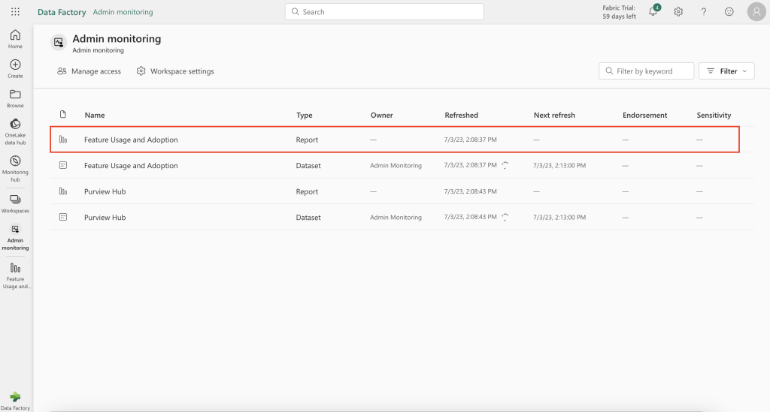Image resolution: width=770 pixels, height=412 pixels.
Task: Click Admin Monitoring owner of Feature Usage dataset
Action: pos(396,166)
